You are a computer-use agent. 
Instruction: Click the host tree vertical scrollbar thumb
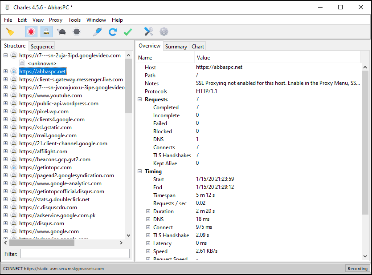pos(129,86)
